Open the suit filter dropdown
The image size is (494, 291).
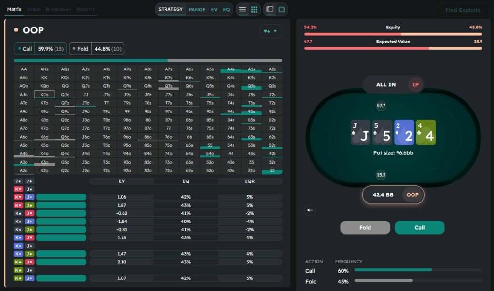(271, 31)
